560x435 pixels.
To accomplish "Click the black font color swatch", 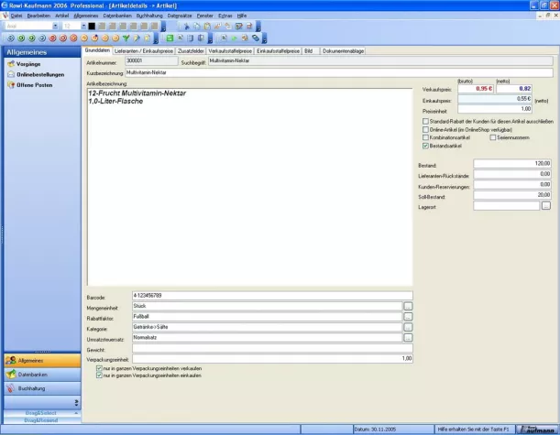I will pyautogui.click(x=92, y=27).
